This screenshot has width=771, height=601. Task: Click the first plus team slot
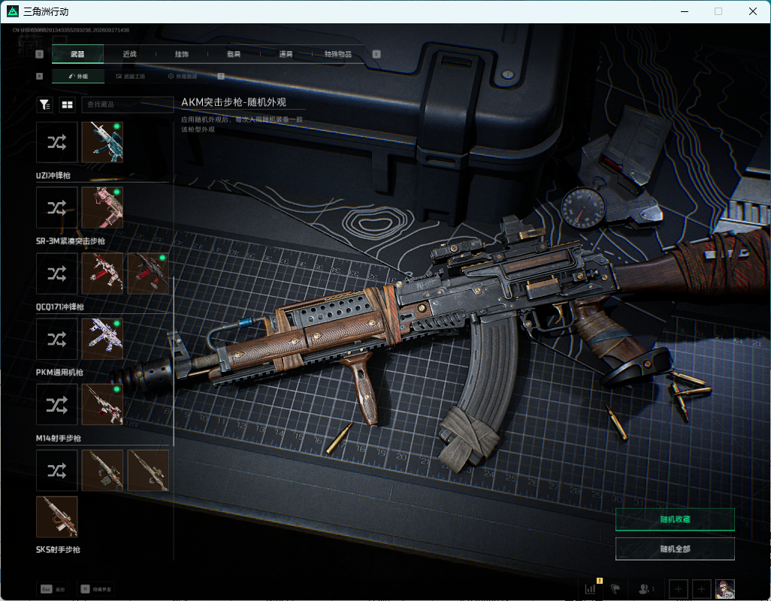678,589
